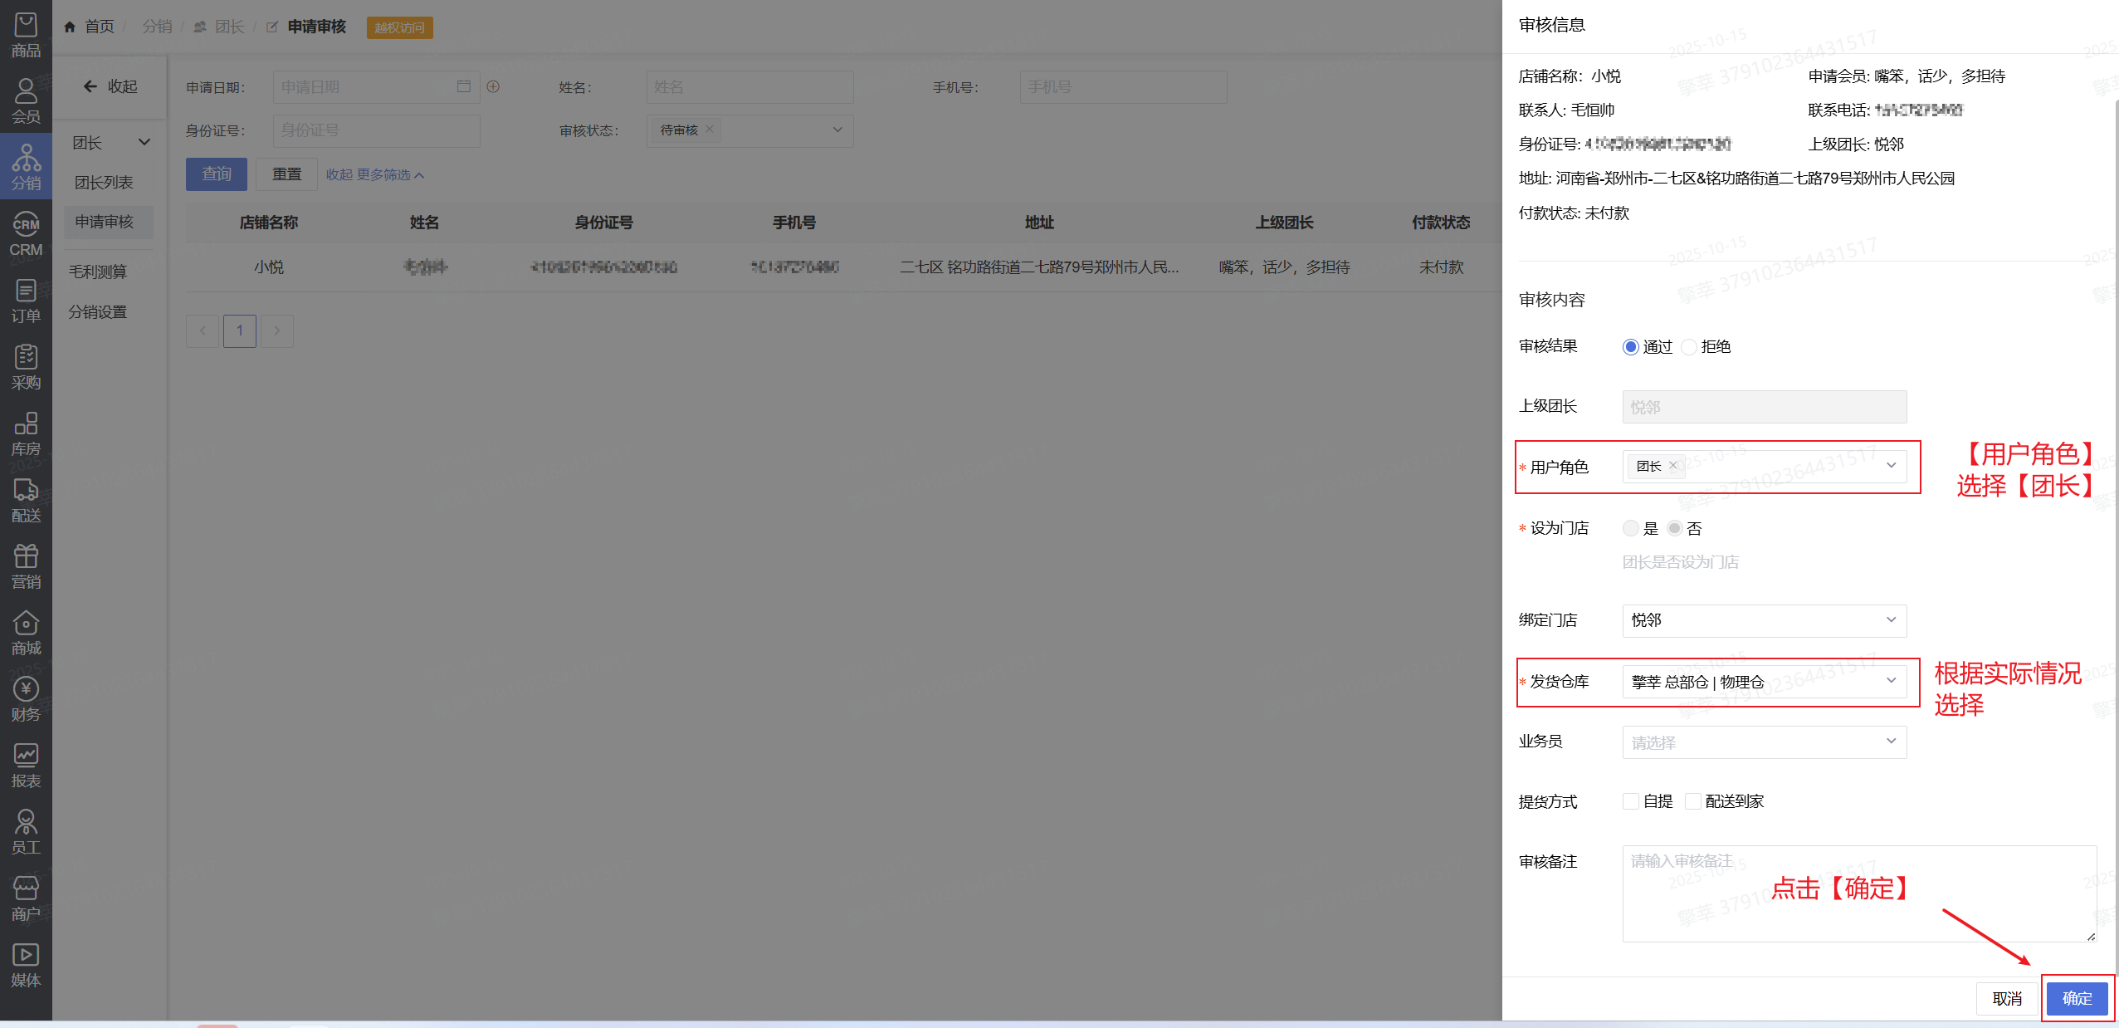This screenshot has height=1028, width=2119.
Task: Open the 财务 finance sidebar icon
Action: click(26, 699)
